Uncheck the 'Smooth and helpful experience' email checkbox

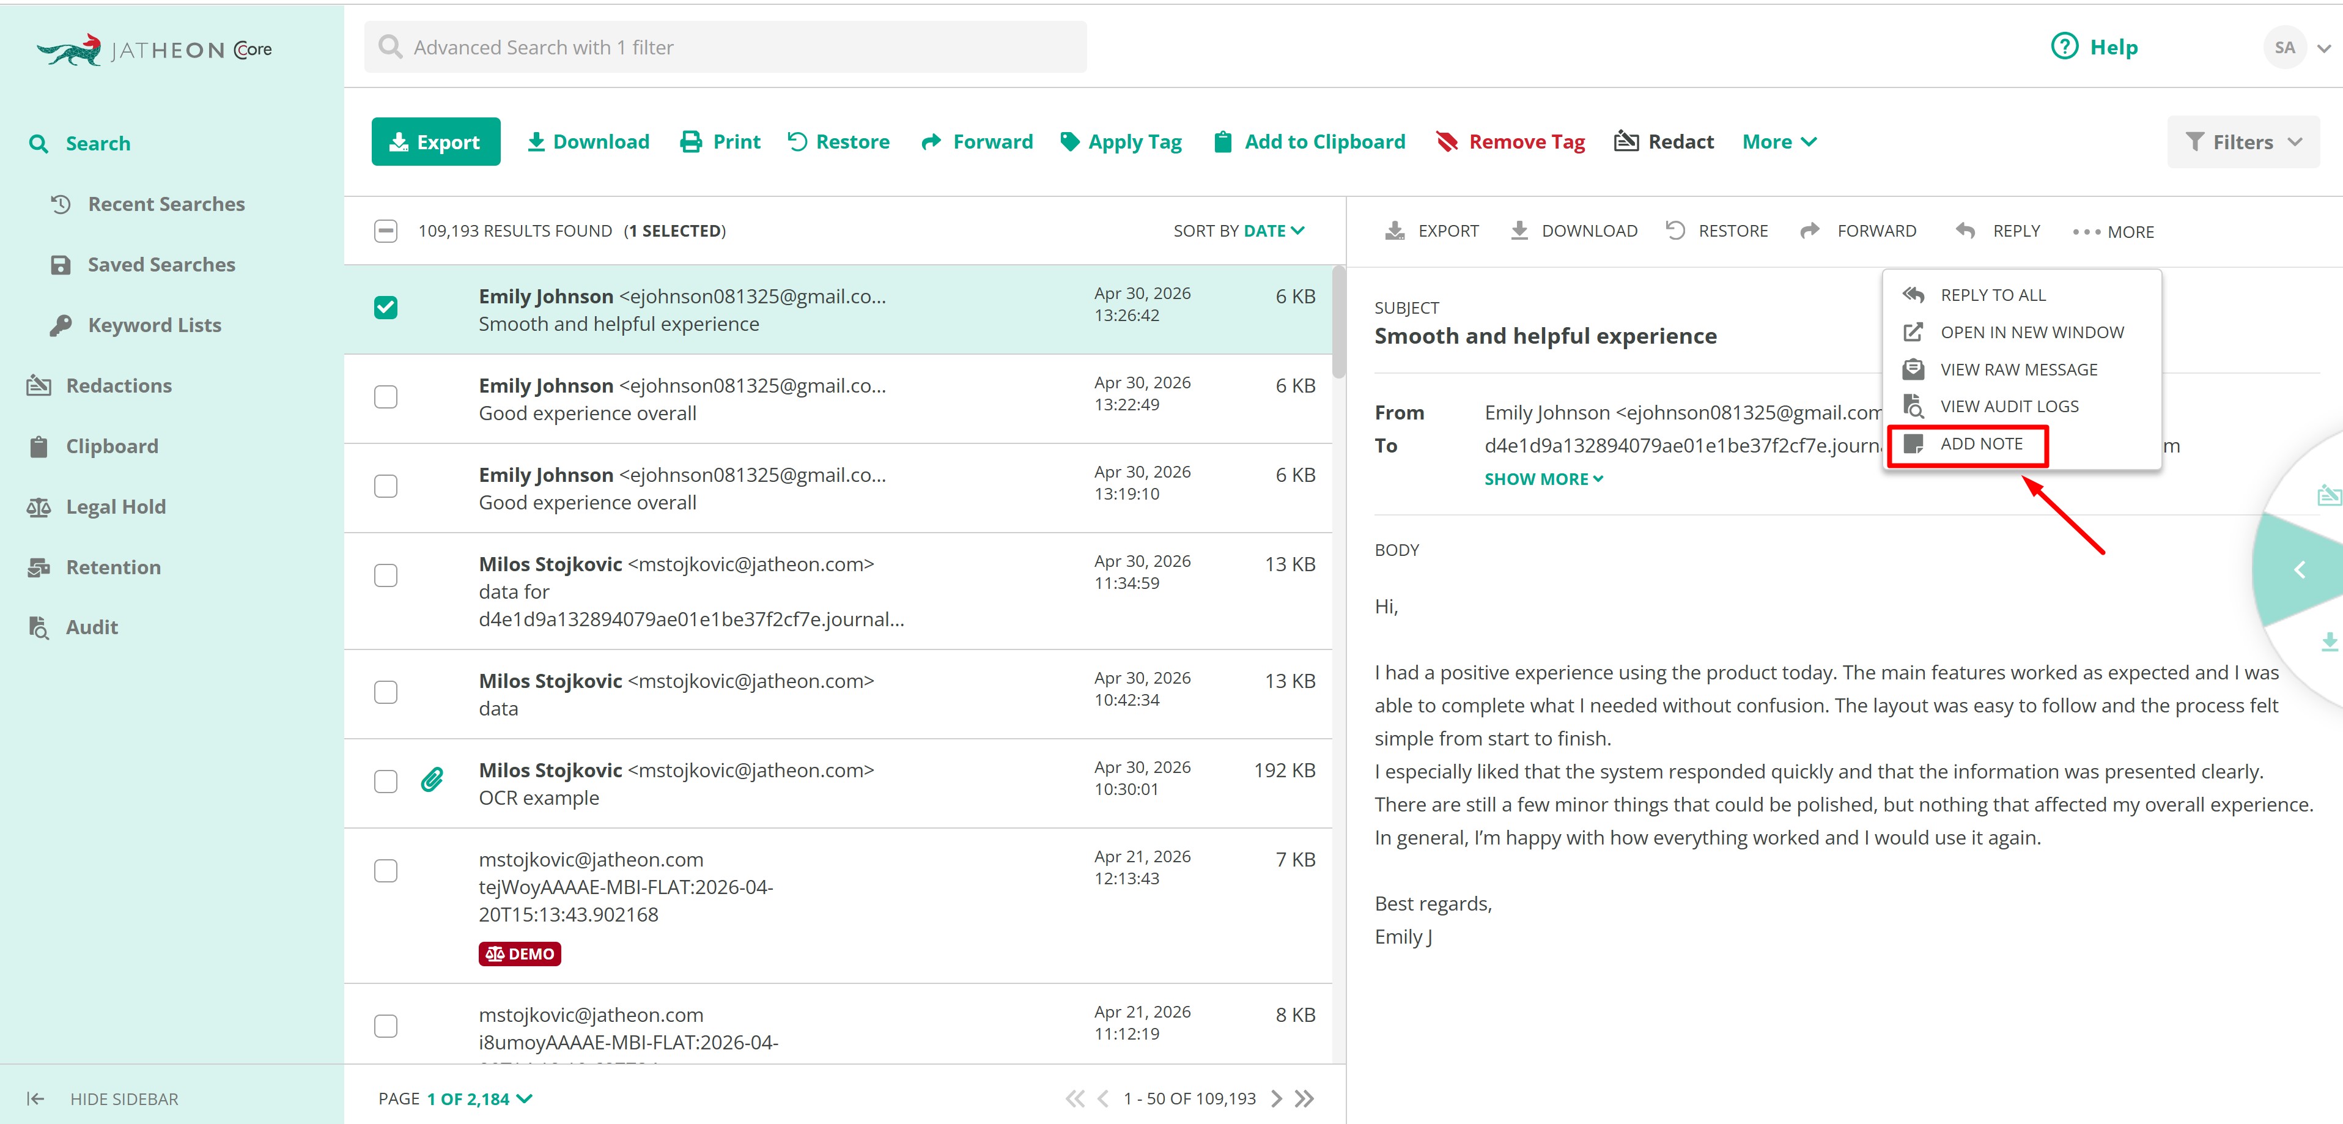(386, 308)
